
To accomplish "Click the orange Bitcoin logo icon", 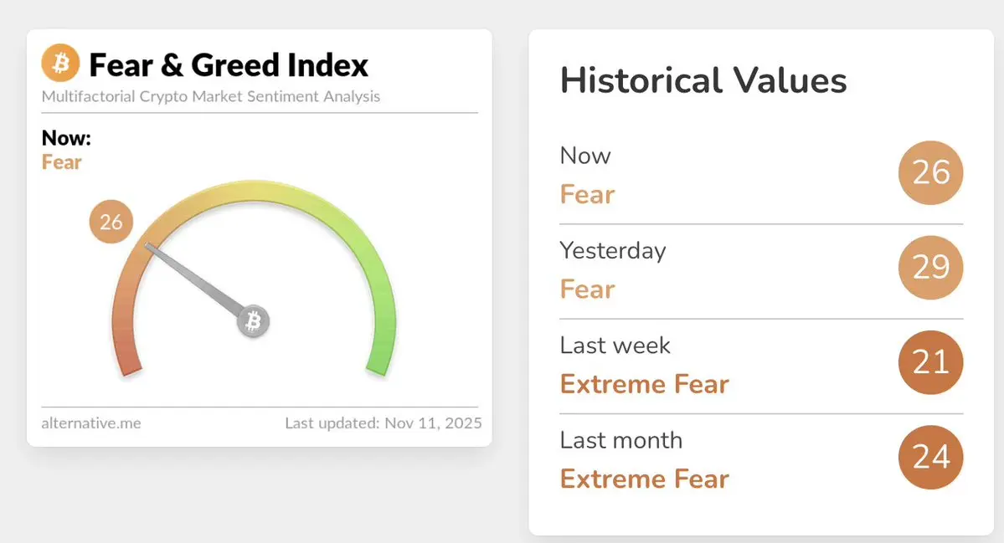I will [60, 63].
